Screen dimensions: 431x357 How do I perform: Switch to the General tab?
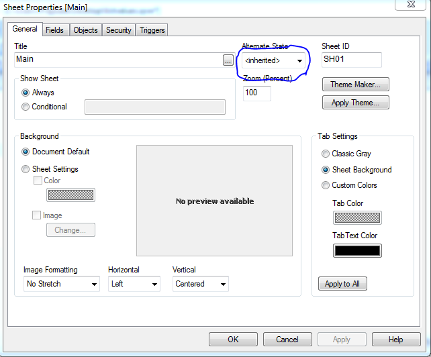click(25, 29)
